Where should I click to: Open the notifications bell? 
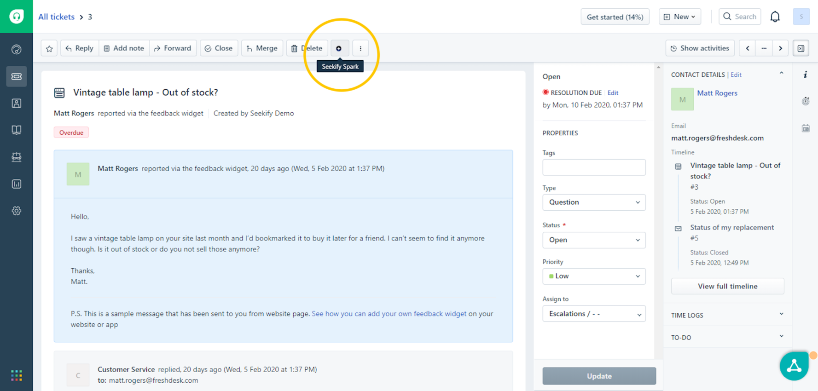(x=775, y=17)
